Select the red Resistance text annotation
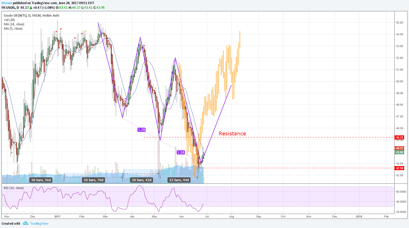This screenshot has width=409, height=228. (232, 134)
